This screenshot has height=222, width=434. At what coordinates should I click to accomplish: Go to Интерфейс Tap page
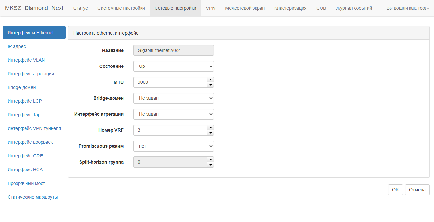34,115
